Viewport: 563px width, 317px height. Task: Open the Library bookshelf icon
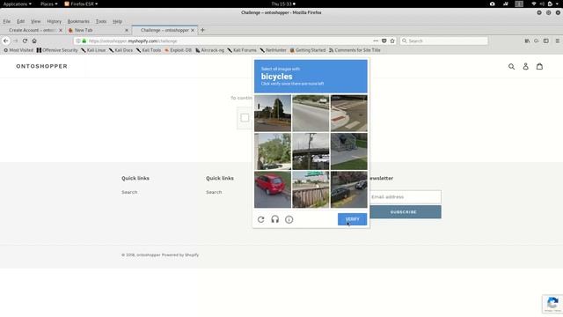click(x=527, y=41)
